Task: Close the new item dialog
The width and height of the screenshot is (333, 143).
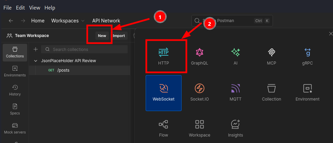Action: [331, 34]
